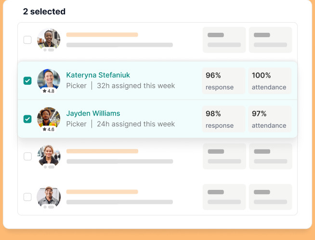Click Kateryna Stefaniuk's profile photo

[x=49, y=79]
